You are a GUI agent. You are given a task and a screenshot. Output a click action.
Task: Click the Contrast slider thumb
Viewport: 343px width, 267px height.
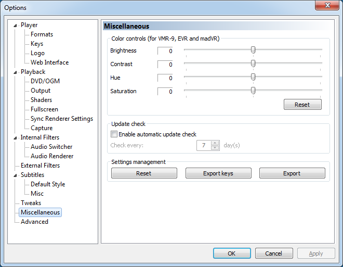point(253,63)
